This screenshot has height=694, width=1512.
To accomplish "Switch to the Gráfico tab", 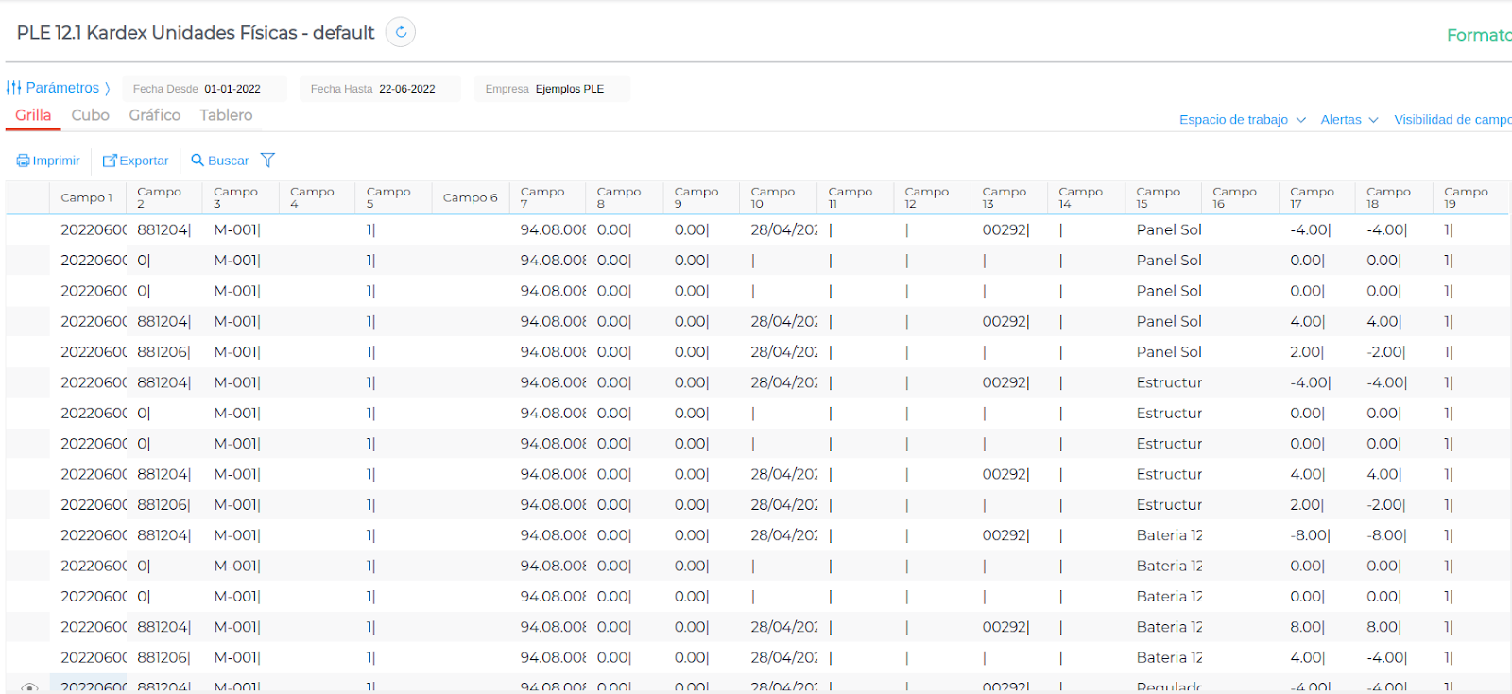I will coord(154,115).
